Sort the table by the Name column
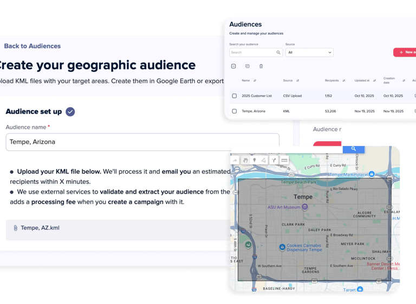 255,81
